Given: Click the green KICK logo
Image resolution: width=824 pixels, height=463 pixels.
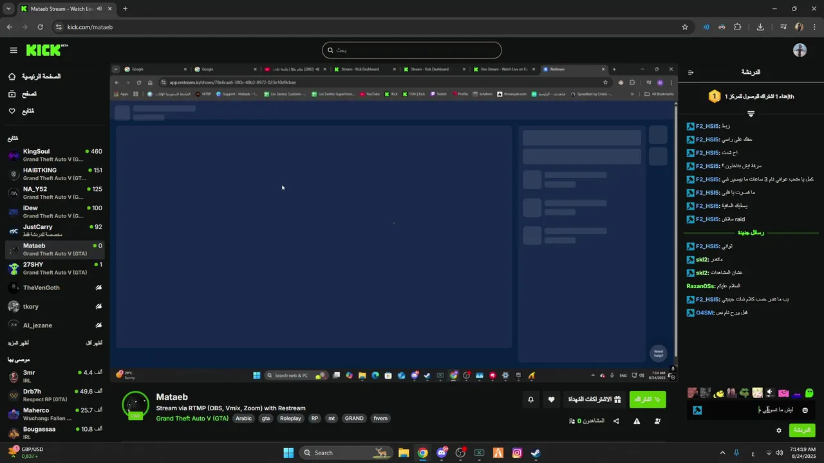Looking at the screenshot, I should click(46, 50).
